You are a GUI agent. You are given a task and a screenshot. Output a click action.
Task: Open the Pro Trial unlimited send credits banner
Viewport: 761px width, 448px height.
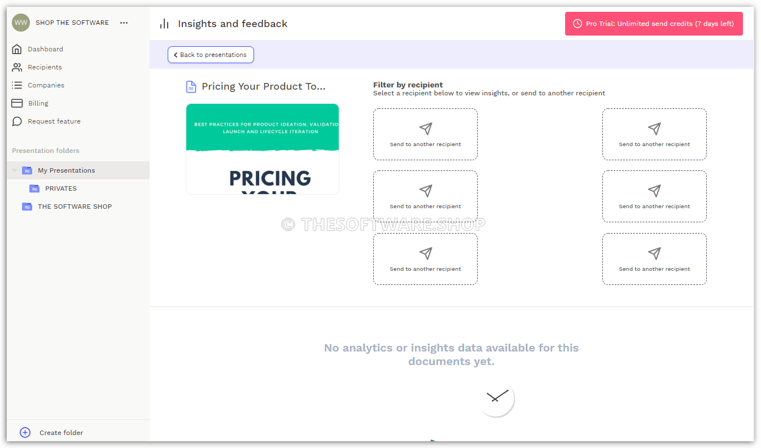point(654,24)
